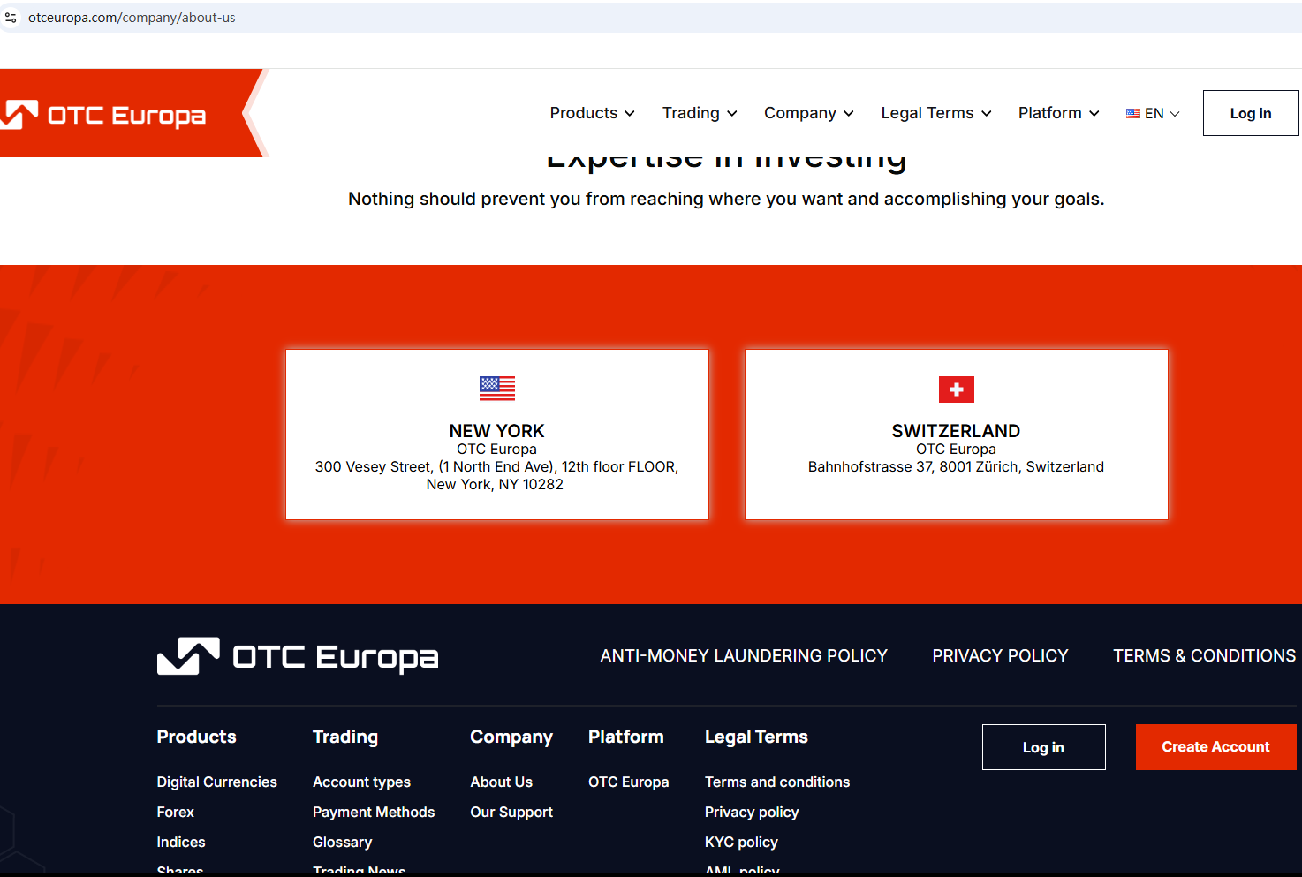Click the 300 Vesey Street address text
The width and height of the screenshot is (1302, 877).
496,475
